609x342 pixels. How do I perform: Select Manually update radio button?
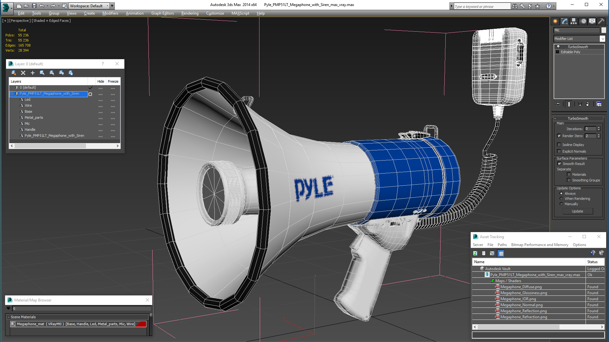click(561, 204)
